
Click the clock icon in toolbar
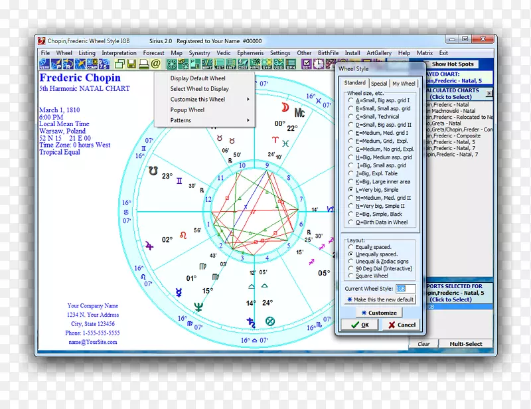tap(319, 64)
